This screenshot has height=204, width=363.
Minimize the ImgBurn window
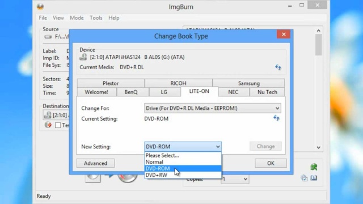click(290, 6)
